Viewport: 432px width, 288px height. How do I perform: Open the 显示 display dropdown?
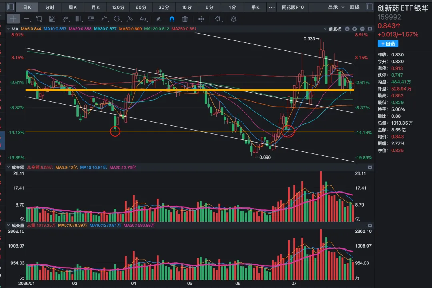coord(336,7)
